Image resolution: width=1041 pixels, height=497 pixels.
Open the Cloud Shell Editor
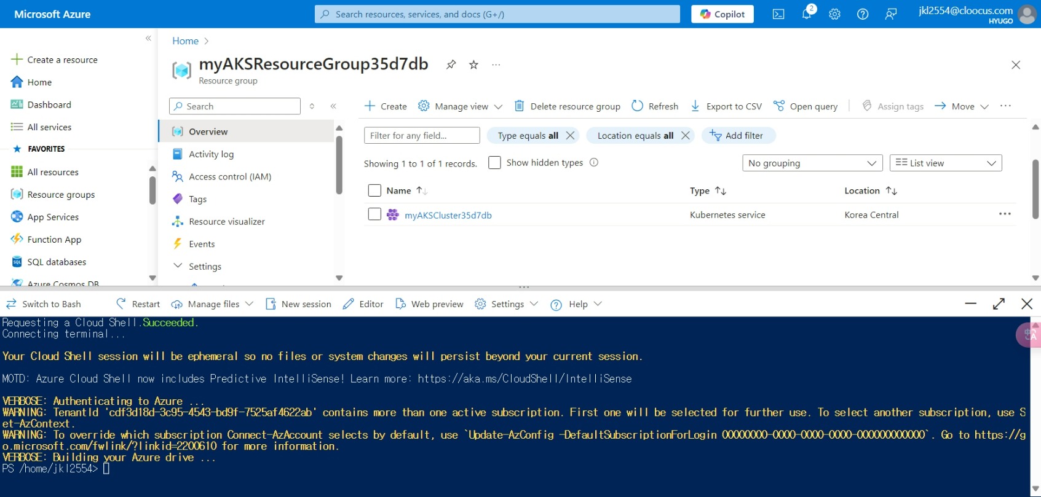(x=363, y=303)
